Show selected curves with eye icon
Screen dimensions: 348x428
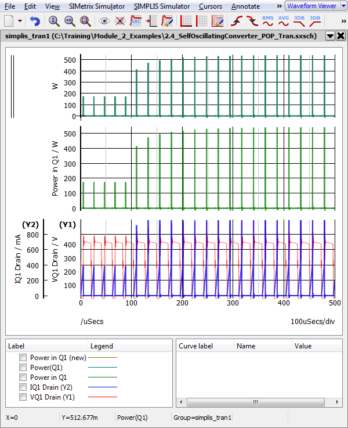point(105,21)
